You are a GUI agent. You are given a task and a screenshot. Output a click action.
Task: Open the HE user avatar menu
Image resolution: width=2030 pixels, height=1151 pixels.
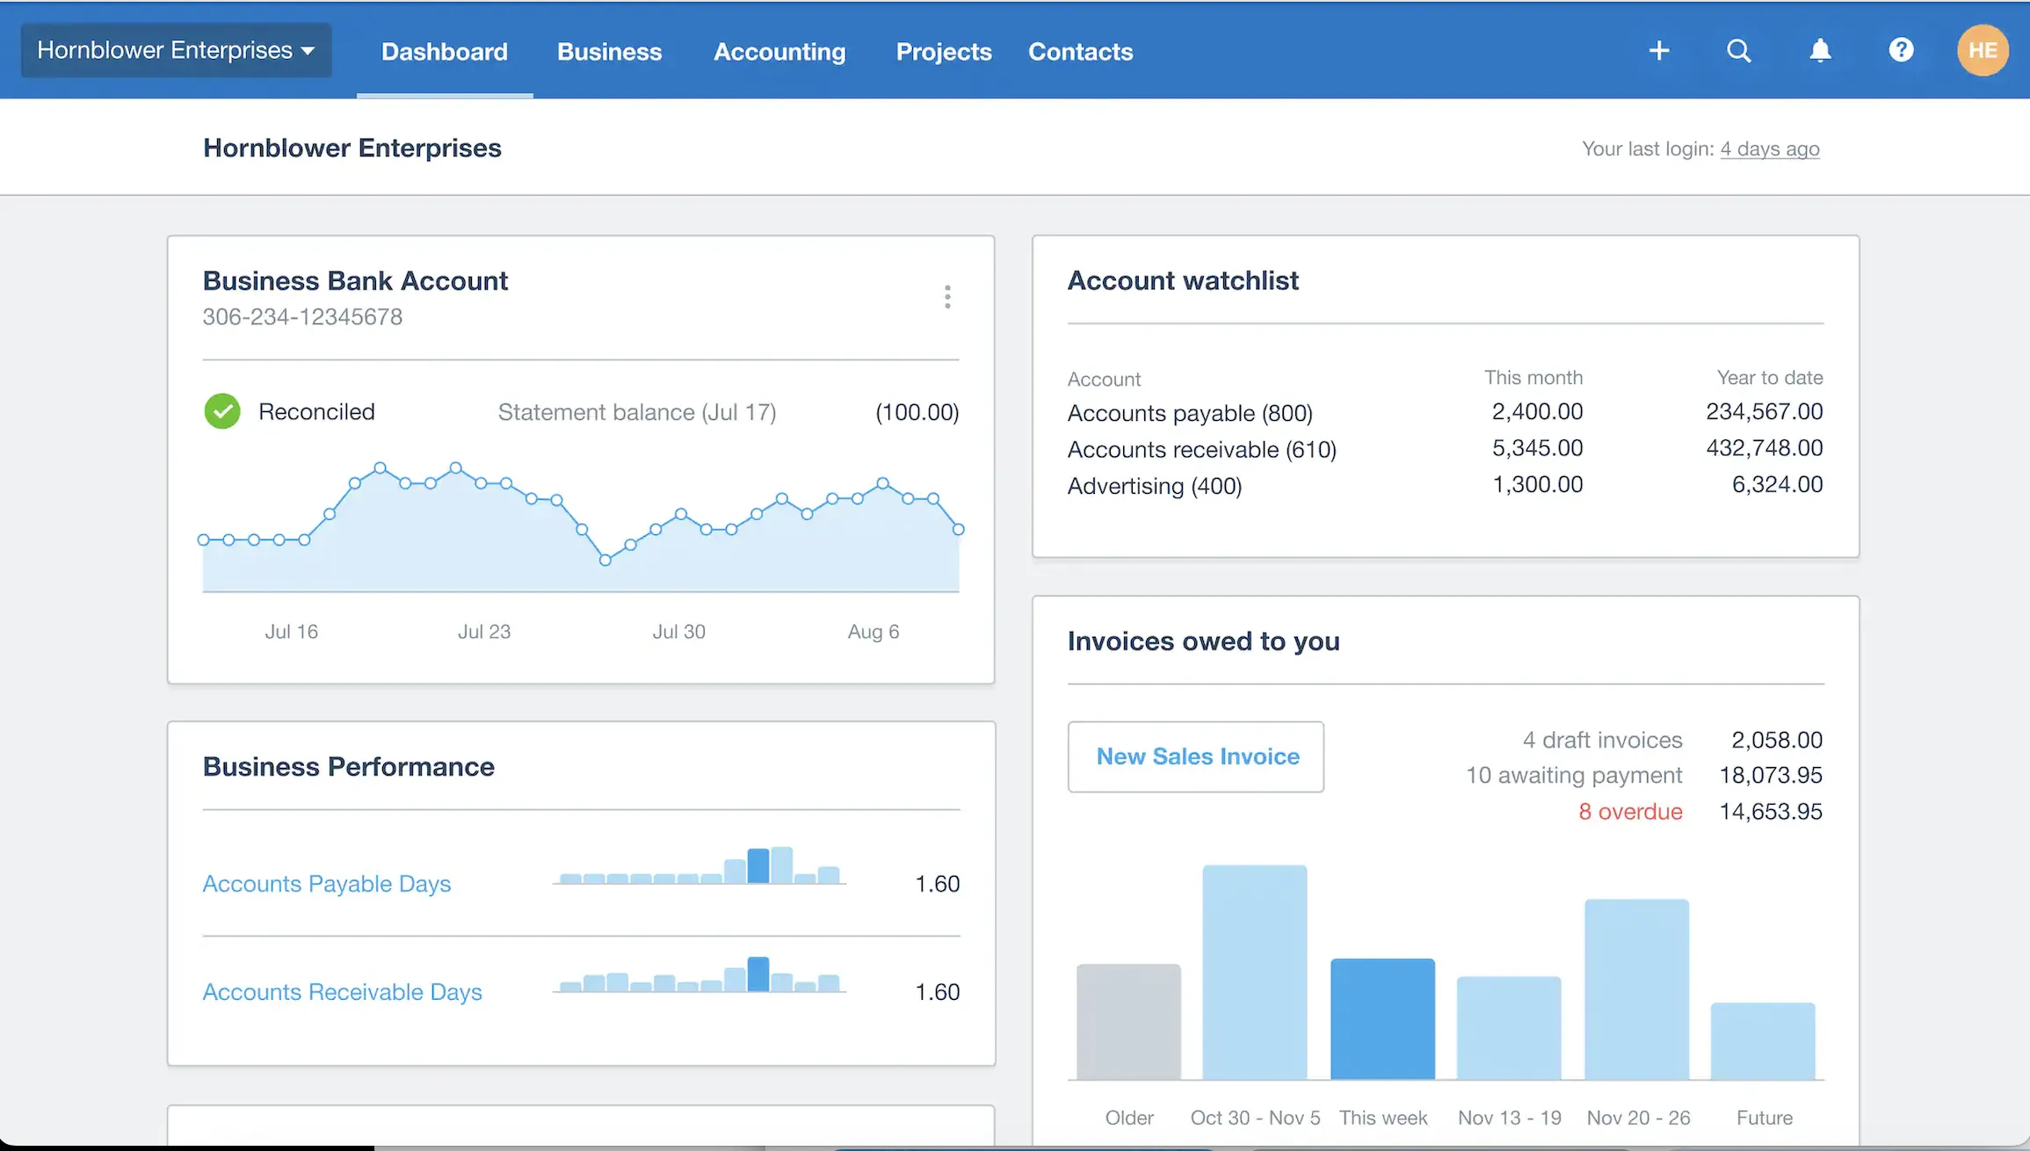coord(1982,50)
